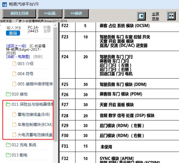Click the right-arrow panel icon button

click(x=141, y=16)
